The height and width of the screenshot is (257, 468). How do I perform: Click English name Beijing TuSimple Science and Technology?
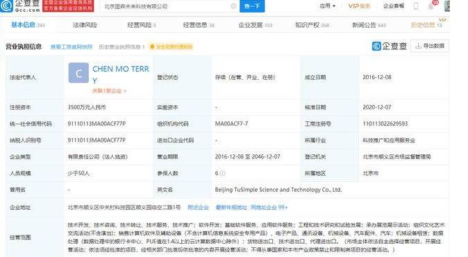[278, 190]
